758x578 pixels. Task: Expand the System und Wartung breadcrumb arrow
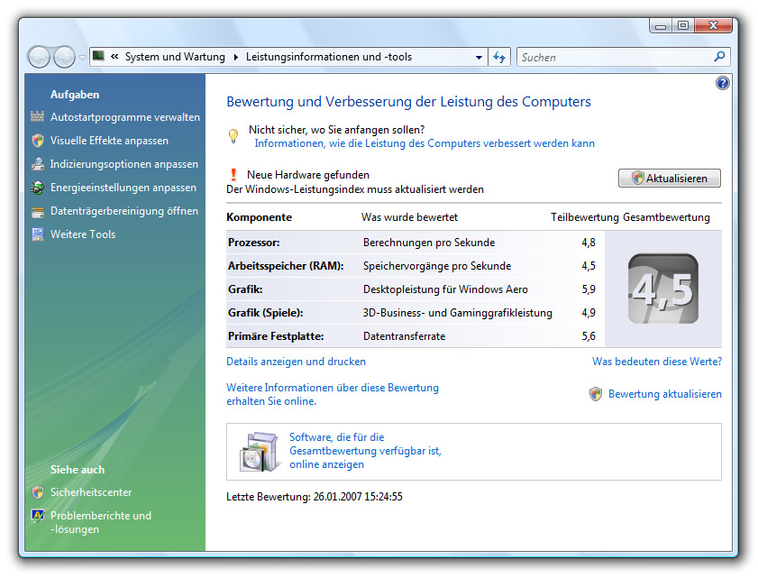click(235, 57)
